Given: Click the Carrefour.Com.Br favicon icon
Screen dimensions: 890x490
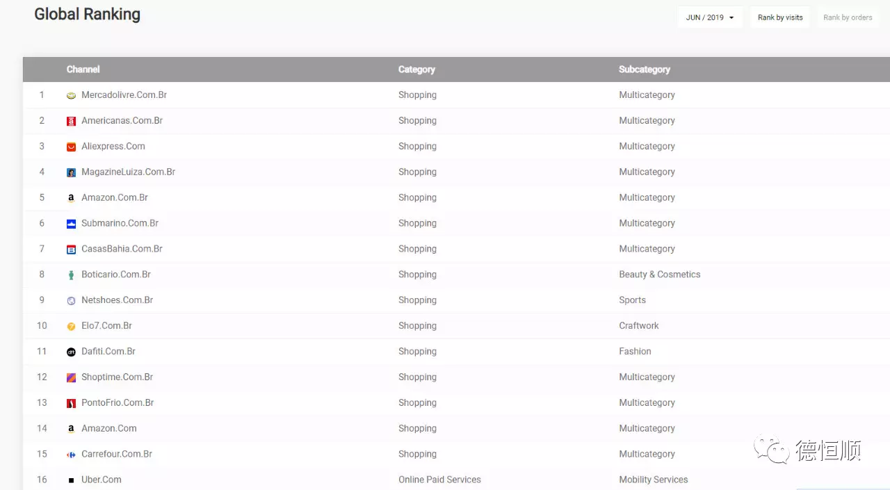Looking at the screenshot, I should coord(71,455).
